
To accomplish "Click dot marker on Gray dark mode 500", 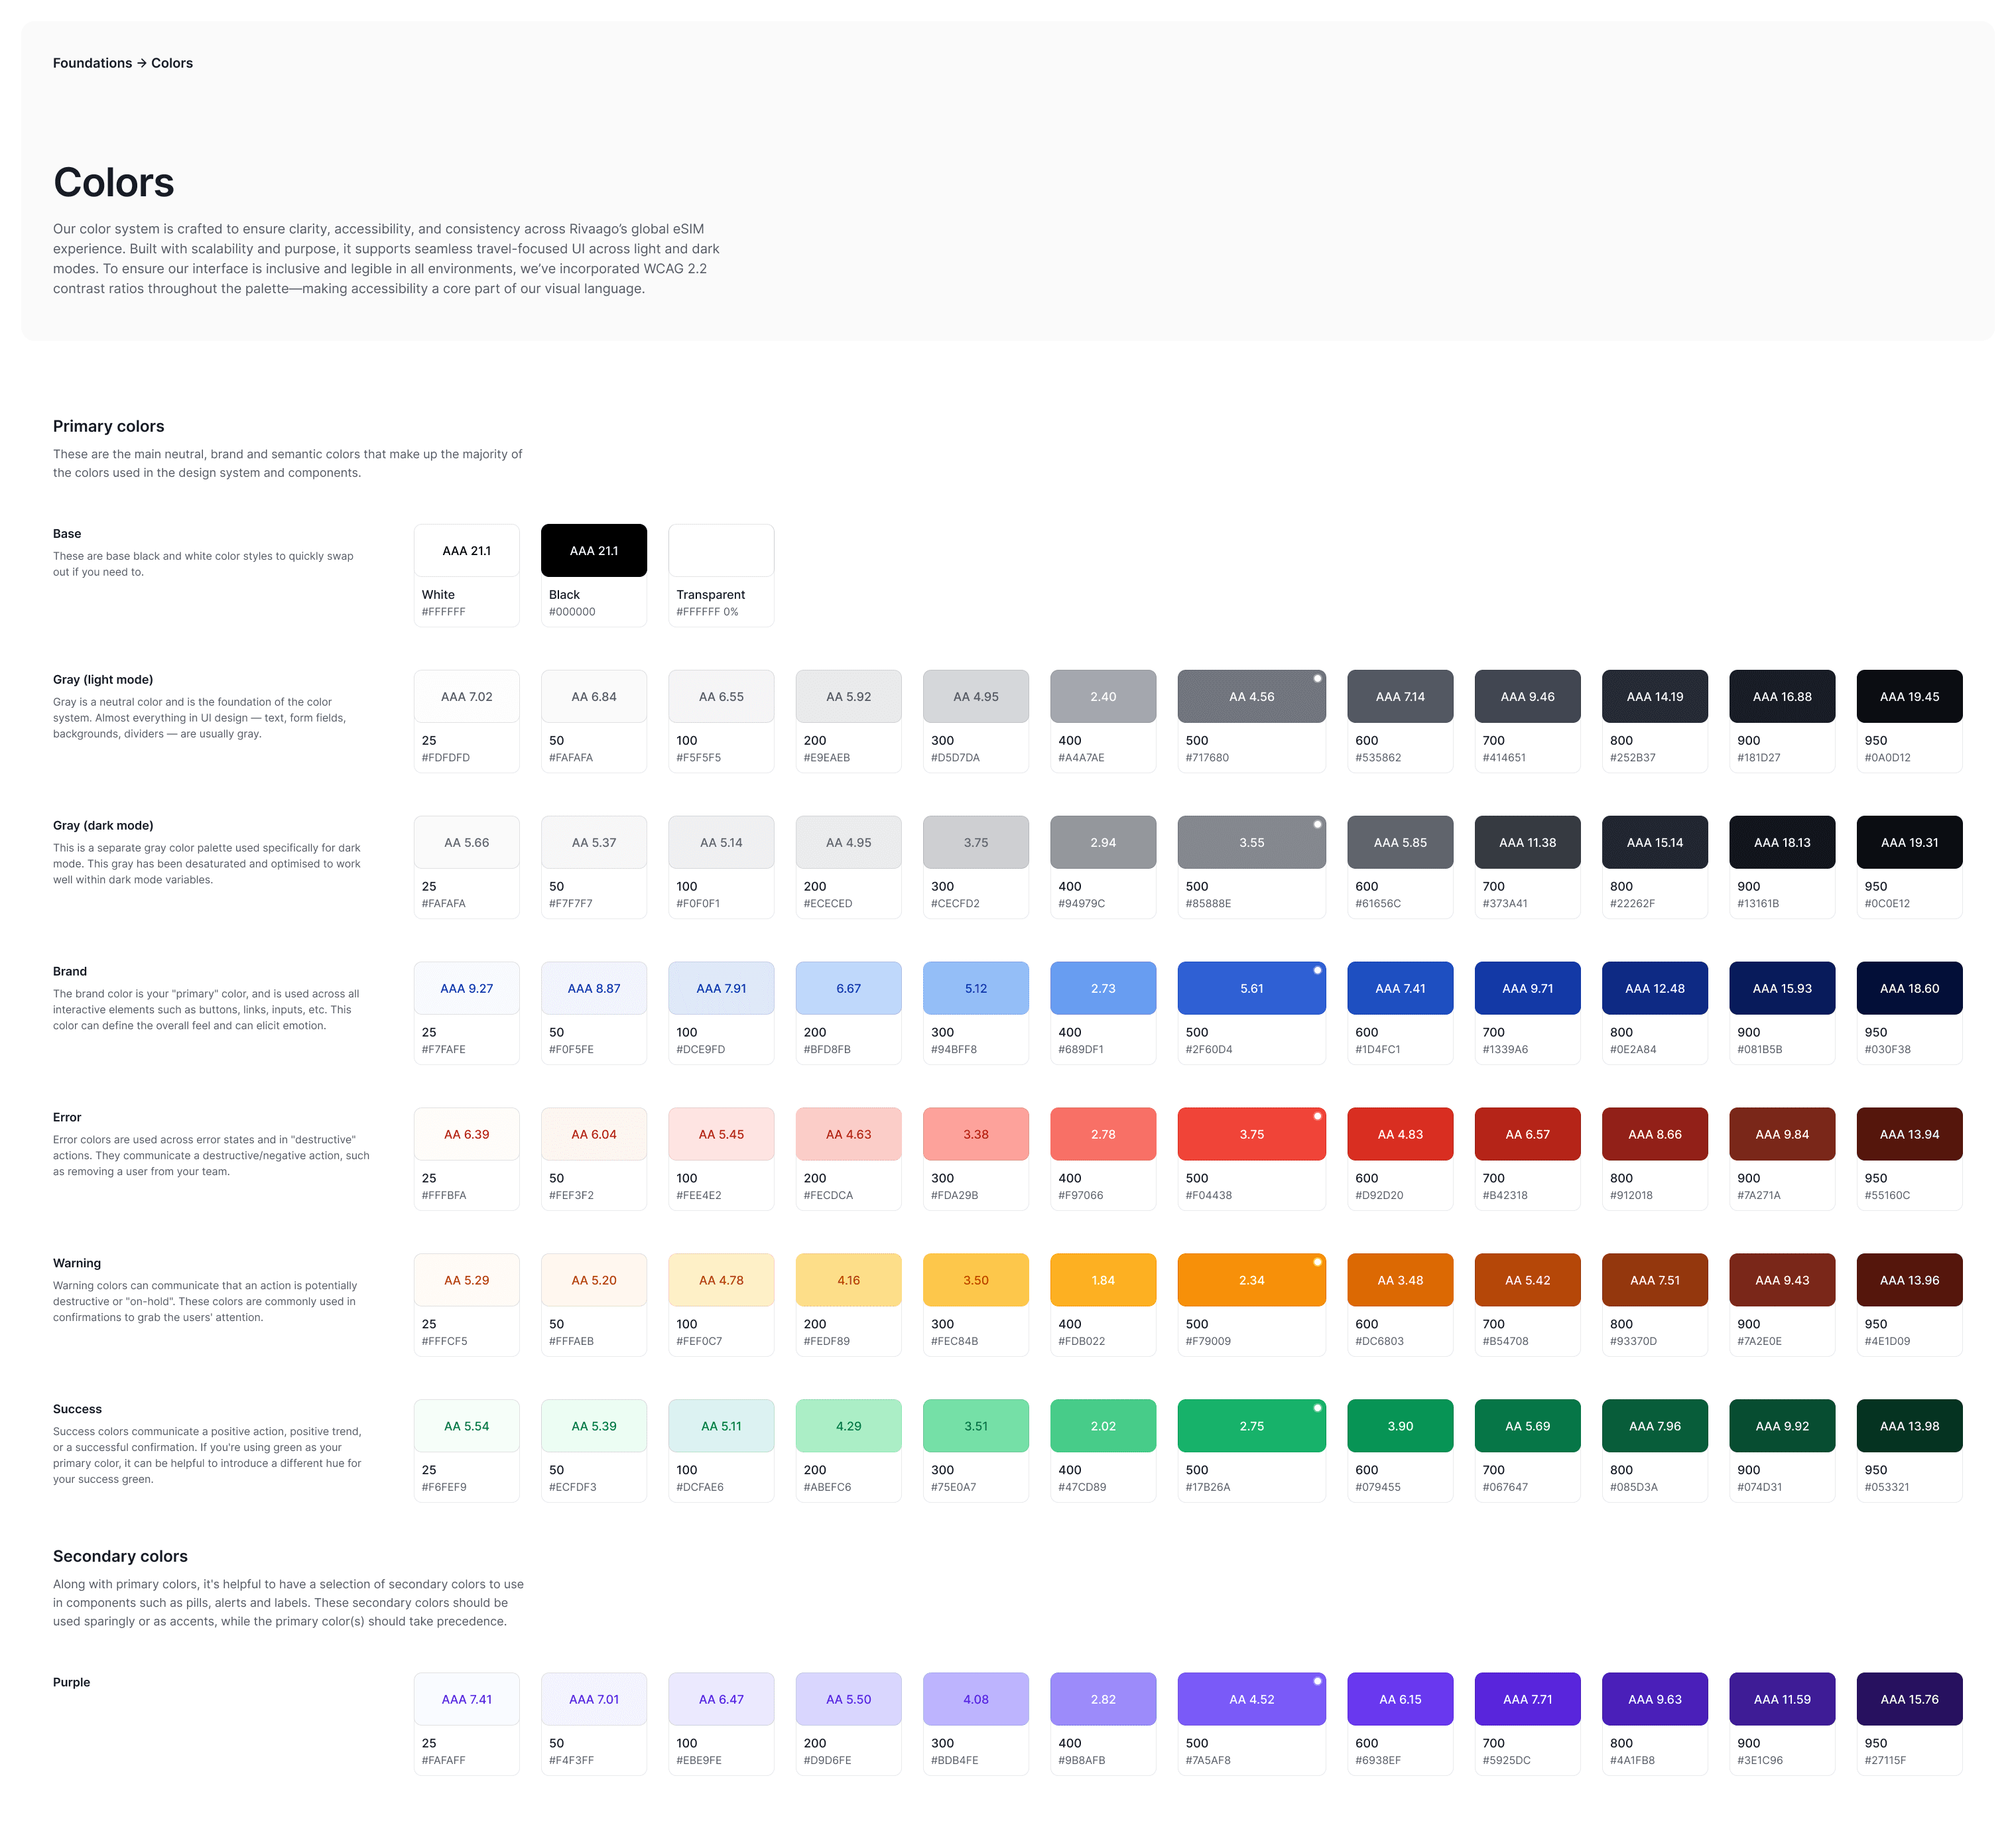I will pos(1317,824).
